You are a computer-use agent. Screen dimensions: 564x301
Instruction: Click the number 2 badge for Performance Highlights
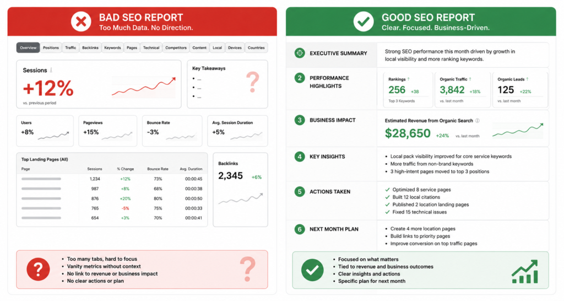(x=299, y=78)
